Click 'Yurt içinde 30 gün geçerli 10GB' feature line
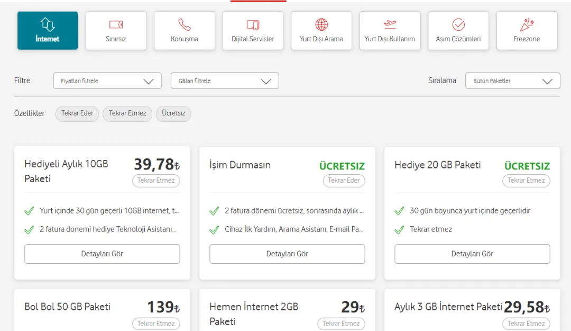The height and width of the screenshot is (331, 571). [109, 211]
